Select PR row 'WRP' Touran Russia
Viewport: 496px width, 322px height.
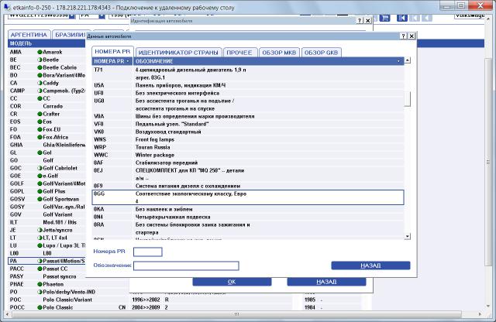[248, 147]
